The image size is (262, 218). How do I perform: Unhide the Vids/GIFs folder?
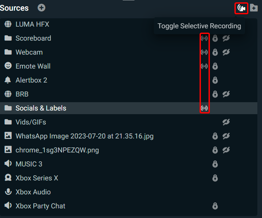pyautogui.click(x=226, y=122)
